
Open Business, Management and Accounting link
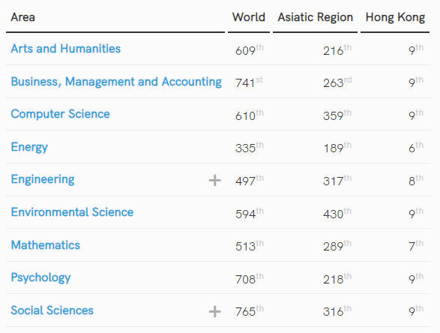[116, 82]
